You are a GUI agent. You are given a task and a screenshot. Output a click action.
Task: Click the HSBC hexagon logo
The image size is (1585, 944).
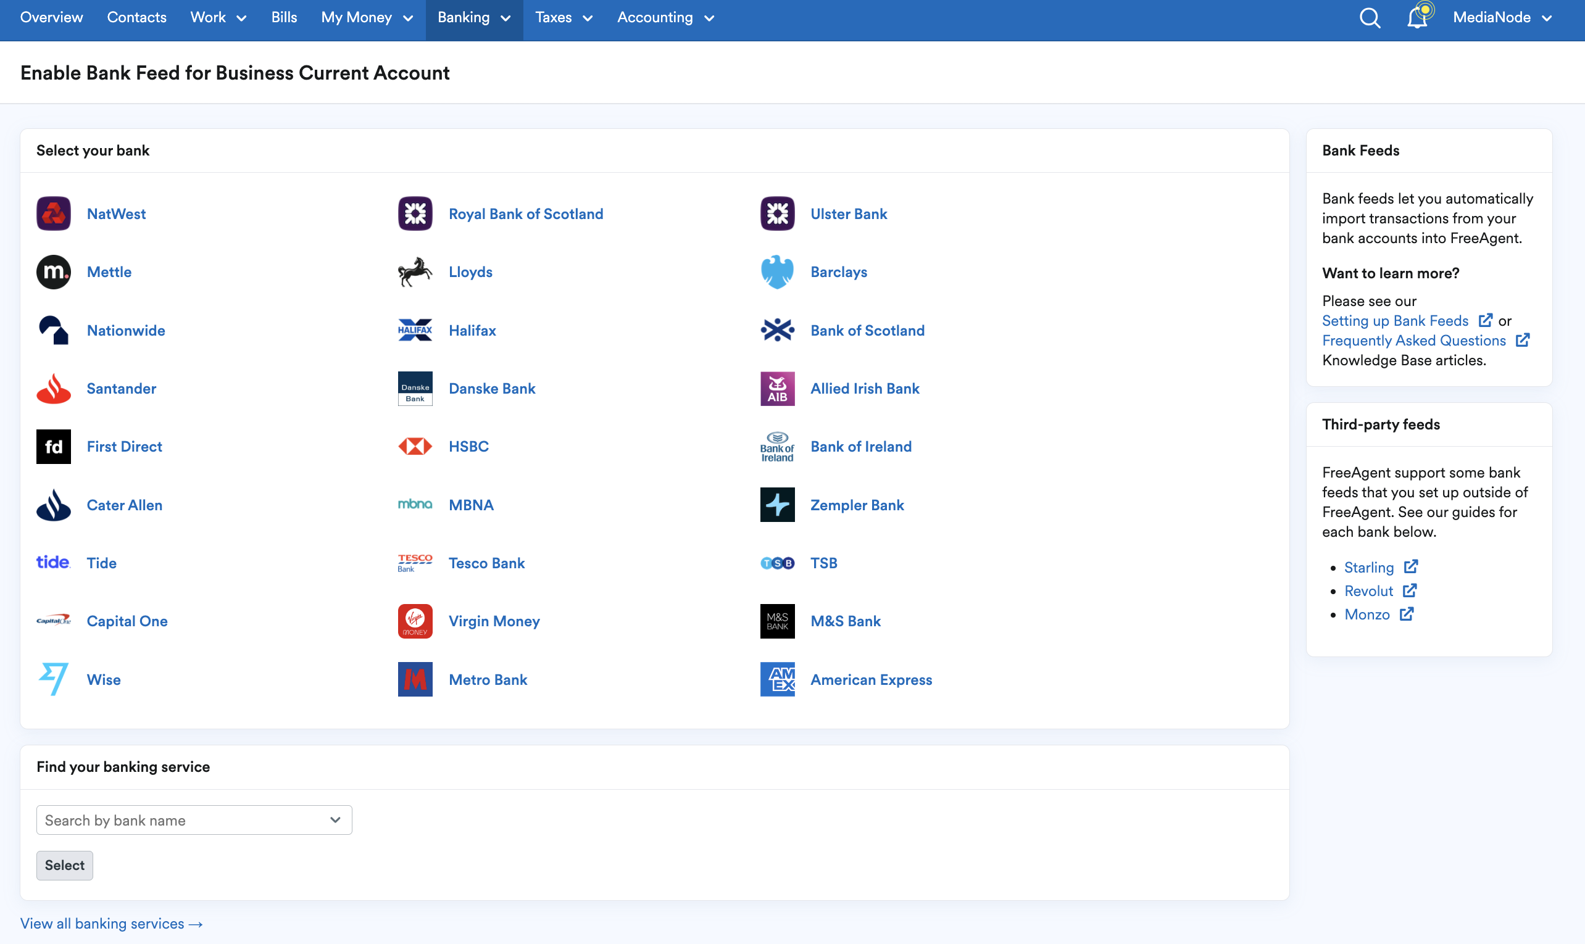coord(415,447)
